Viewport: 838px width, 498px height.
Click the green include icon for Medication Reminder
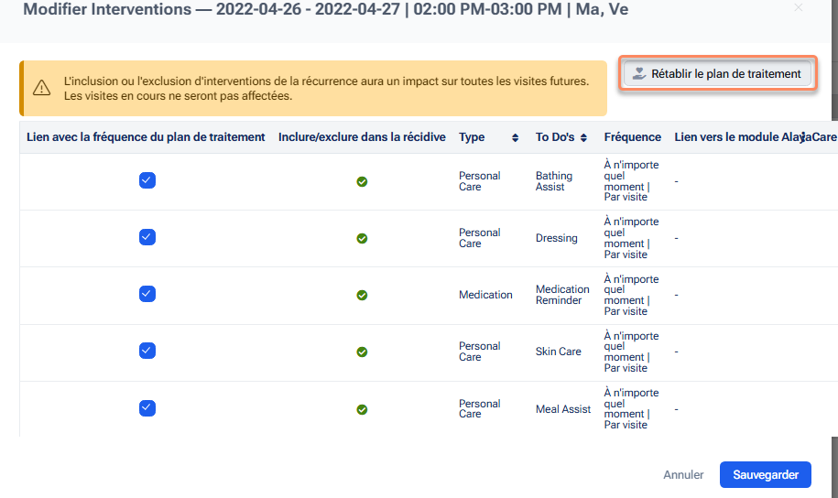pos(362,295)
